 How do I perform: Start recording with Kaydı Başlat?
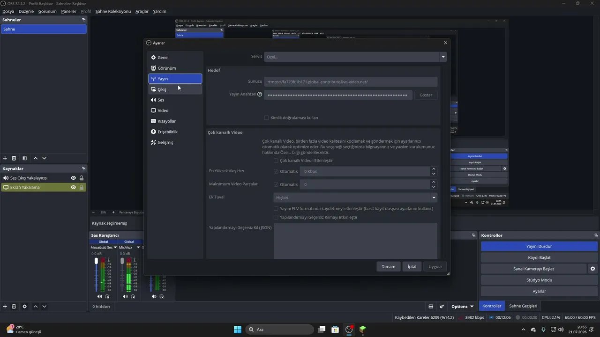[539, 257]
